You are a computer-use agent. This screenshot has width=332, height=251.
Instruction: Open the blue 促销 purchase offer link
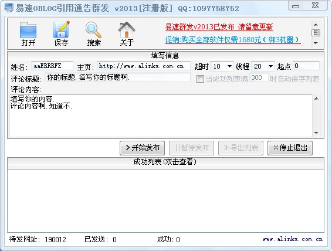click(233, 40)
